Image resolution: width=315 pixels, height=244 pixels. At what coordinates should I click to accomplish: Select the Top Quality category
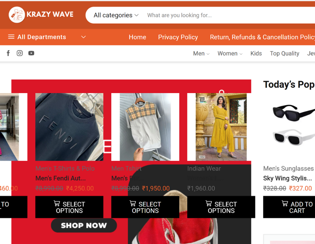pos(285,53)
